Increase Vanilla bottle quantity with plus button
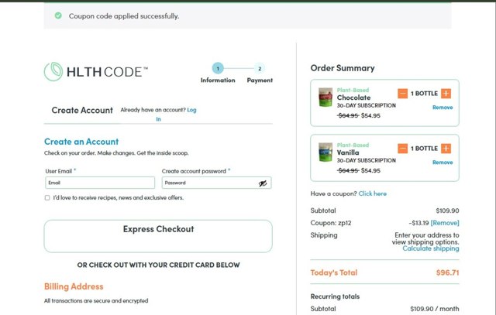This screenshot has width=496, height=315. [x=446, y=149]
